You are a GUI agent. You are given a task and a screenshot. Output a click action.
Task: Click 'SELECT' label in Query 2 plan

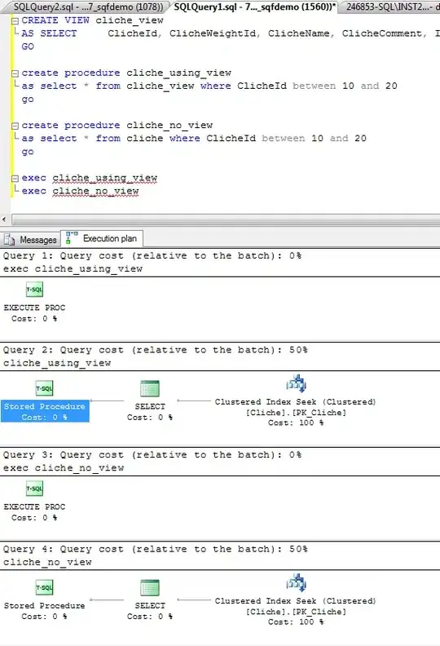150,406
